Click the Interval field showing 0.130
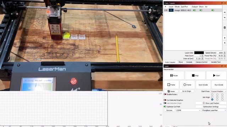The height and width of the screenshot is (127, 227). [x=198, y=59]
